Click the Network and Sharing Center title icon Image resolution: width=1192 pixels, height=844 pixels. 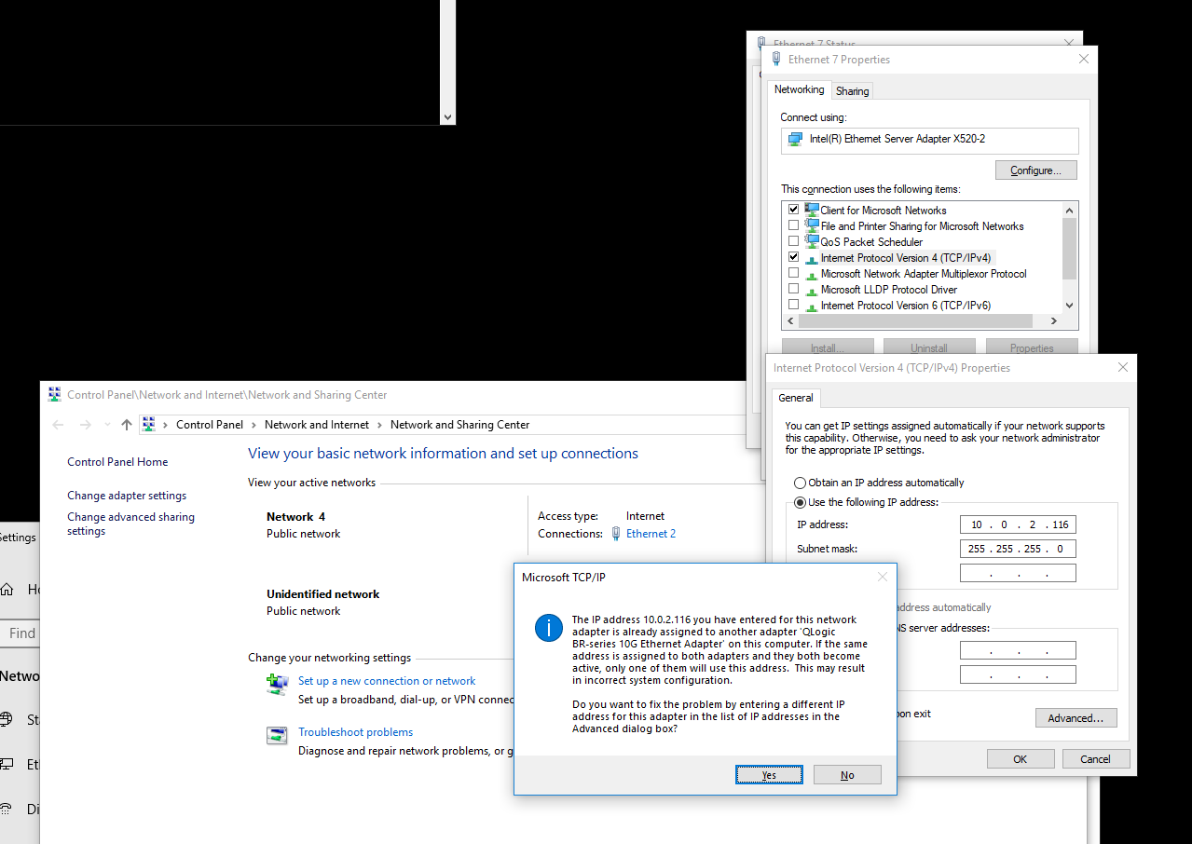[54, 395]
